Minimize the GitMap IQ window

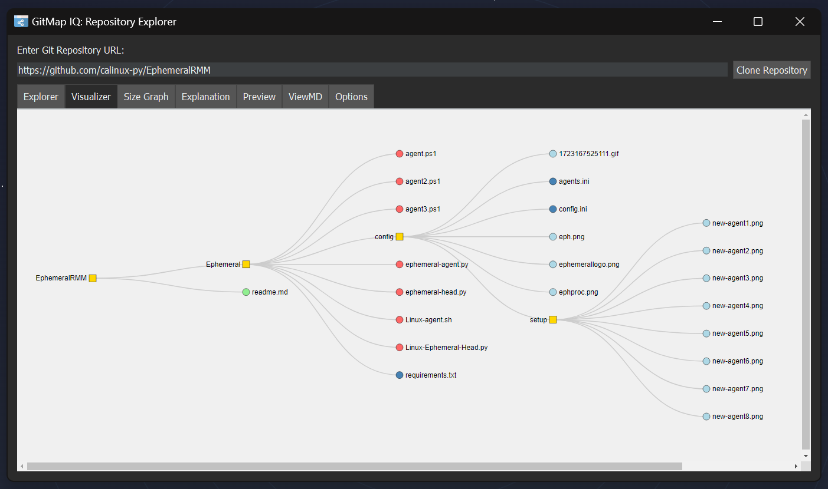point(718,22)
